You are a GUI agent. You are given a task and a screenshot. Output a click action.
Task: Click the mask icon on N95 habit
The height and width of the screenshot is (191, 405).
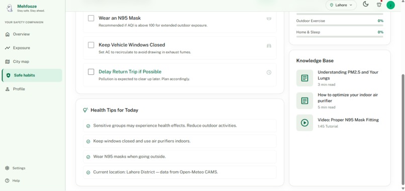tap(269, 19)
